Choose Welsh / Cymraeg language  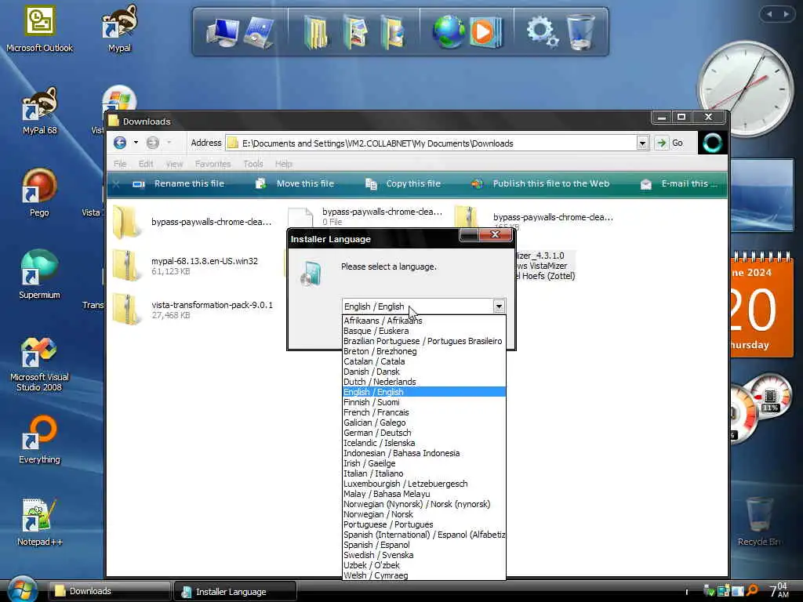(424, 575)
